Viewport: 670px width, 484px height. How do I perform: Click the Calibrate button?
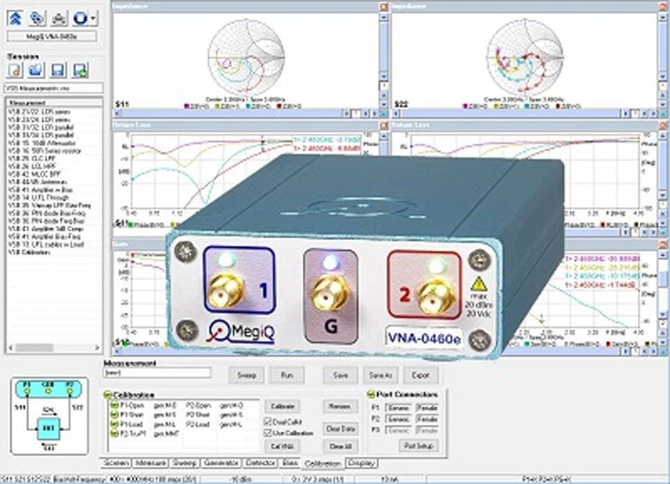tap(281, 406)
